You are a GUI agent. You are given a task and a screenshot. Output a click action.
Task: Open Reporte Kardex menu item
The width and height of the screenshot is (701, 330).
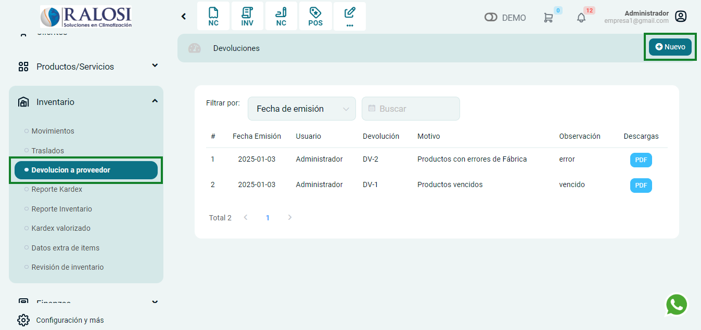click(x=57, y=189)
